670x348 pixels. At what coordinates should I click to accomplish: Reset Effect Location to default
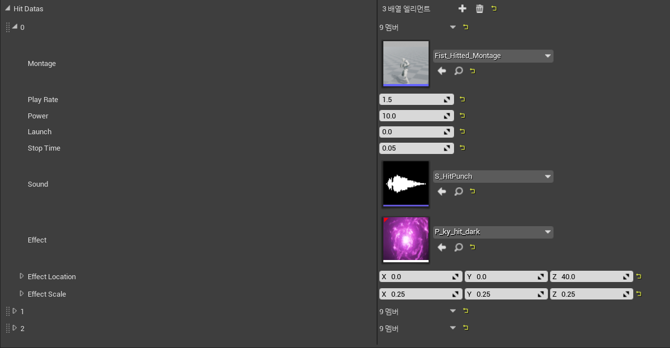(639, 276)
